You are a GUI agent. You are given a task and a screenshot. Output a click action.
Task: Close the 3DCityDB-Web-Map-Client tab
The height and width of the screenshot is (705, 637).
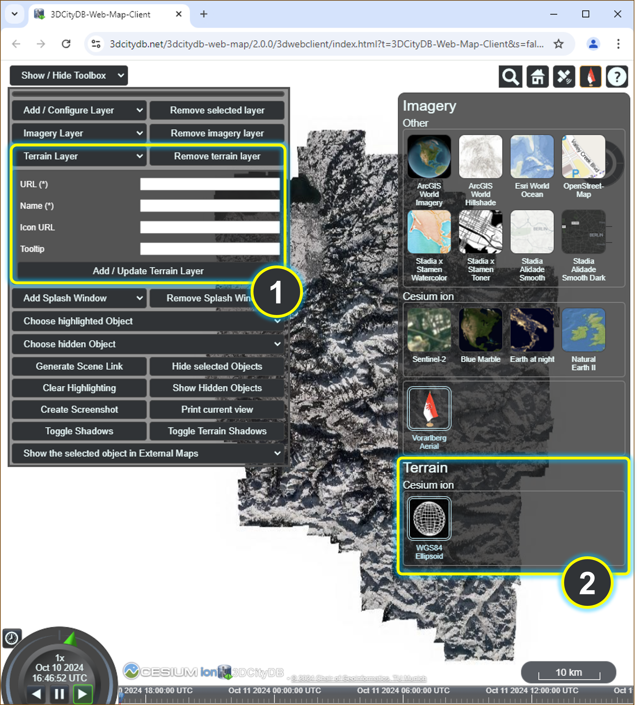pos(178,14)
